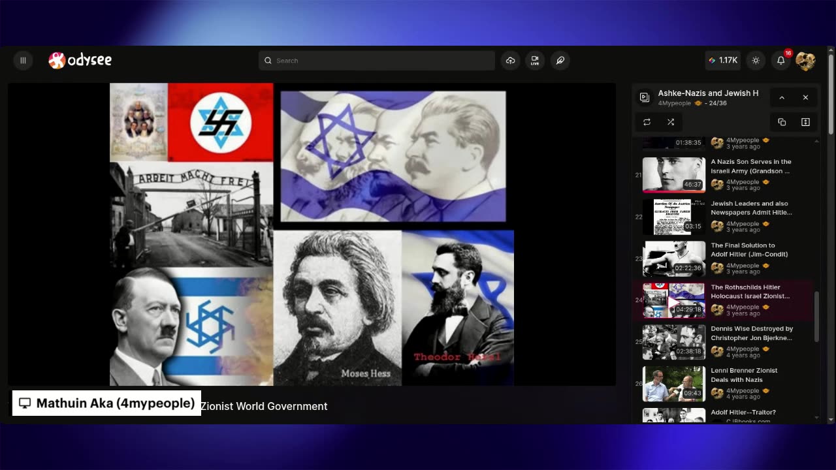
Task: Toggle playlist shuffle
Action: click(x=670, y=122)
